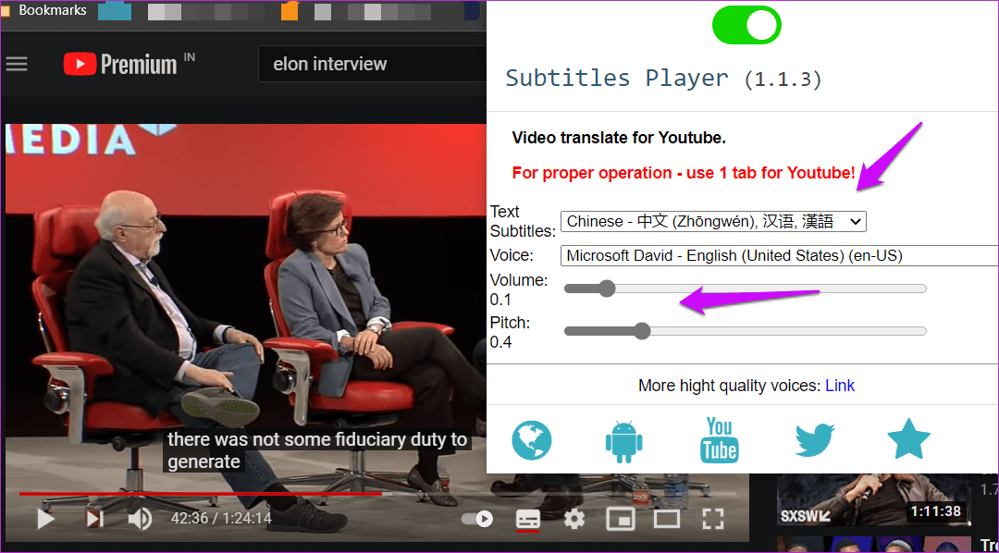Click the 'Video translate for Youtube.' text
Viewport: 999px width, 553px height.
point(619,137)
